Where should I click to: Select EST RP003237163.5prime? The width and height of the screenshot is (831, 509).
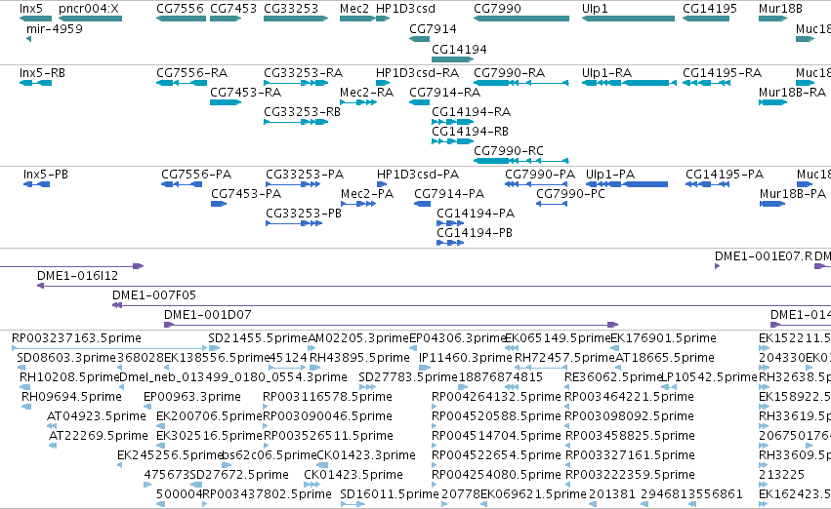77,338
